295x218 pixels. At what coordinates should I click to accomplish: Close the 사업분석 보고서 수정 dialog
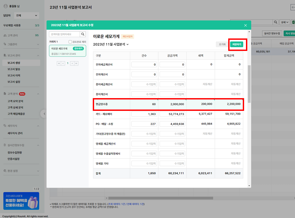pos(245,25)
